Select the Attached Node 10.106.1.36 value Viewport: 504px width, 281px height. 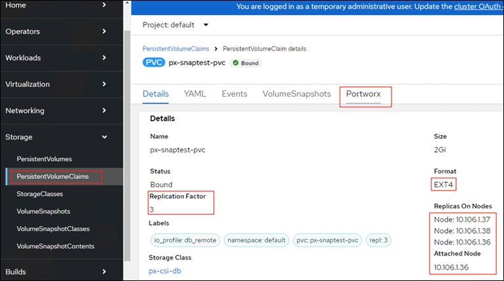451,267
